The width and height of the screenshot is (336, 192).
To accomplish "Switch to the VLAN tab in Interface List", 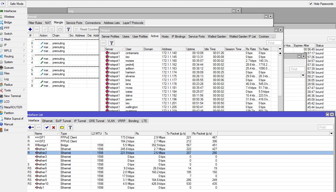I will click(x=111, y=121).
